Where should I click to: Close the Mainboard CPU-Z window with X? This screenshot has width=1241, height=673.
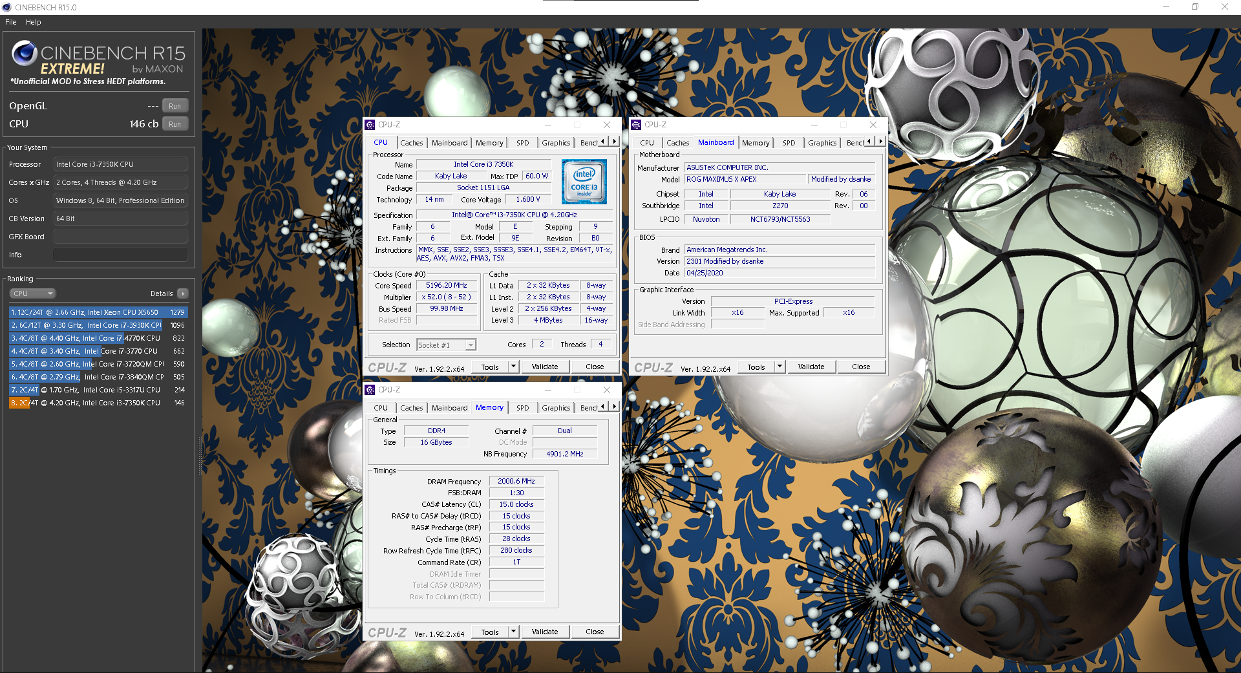(x=873, y=125)
